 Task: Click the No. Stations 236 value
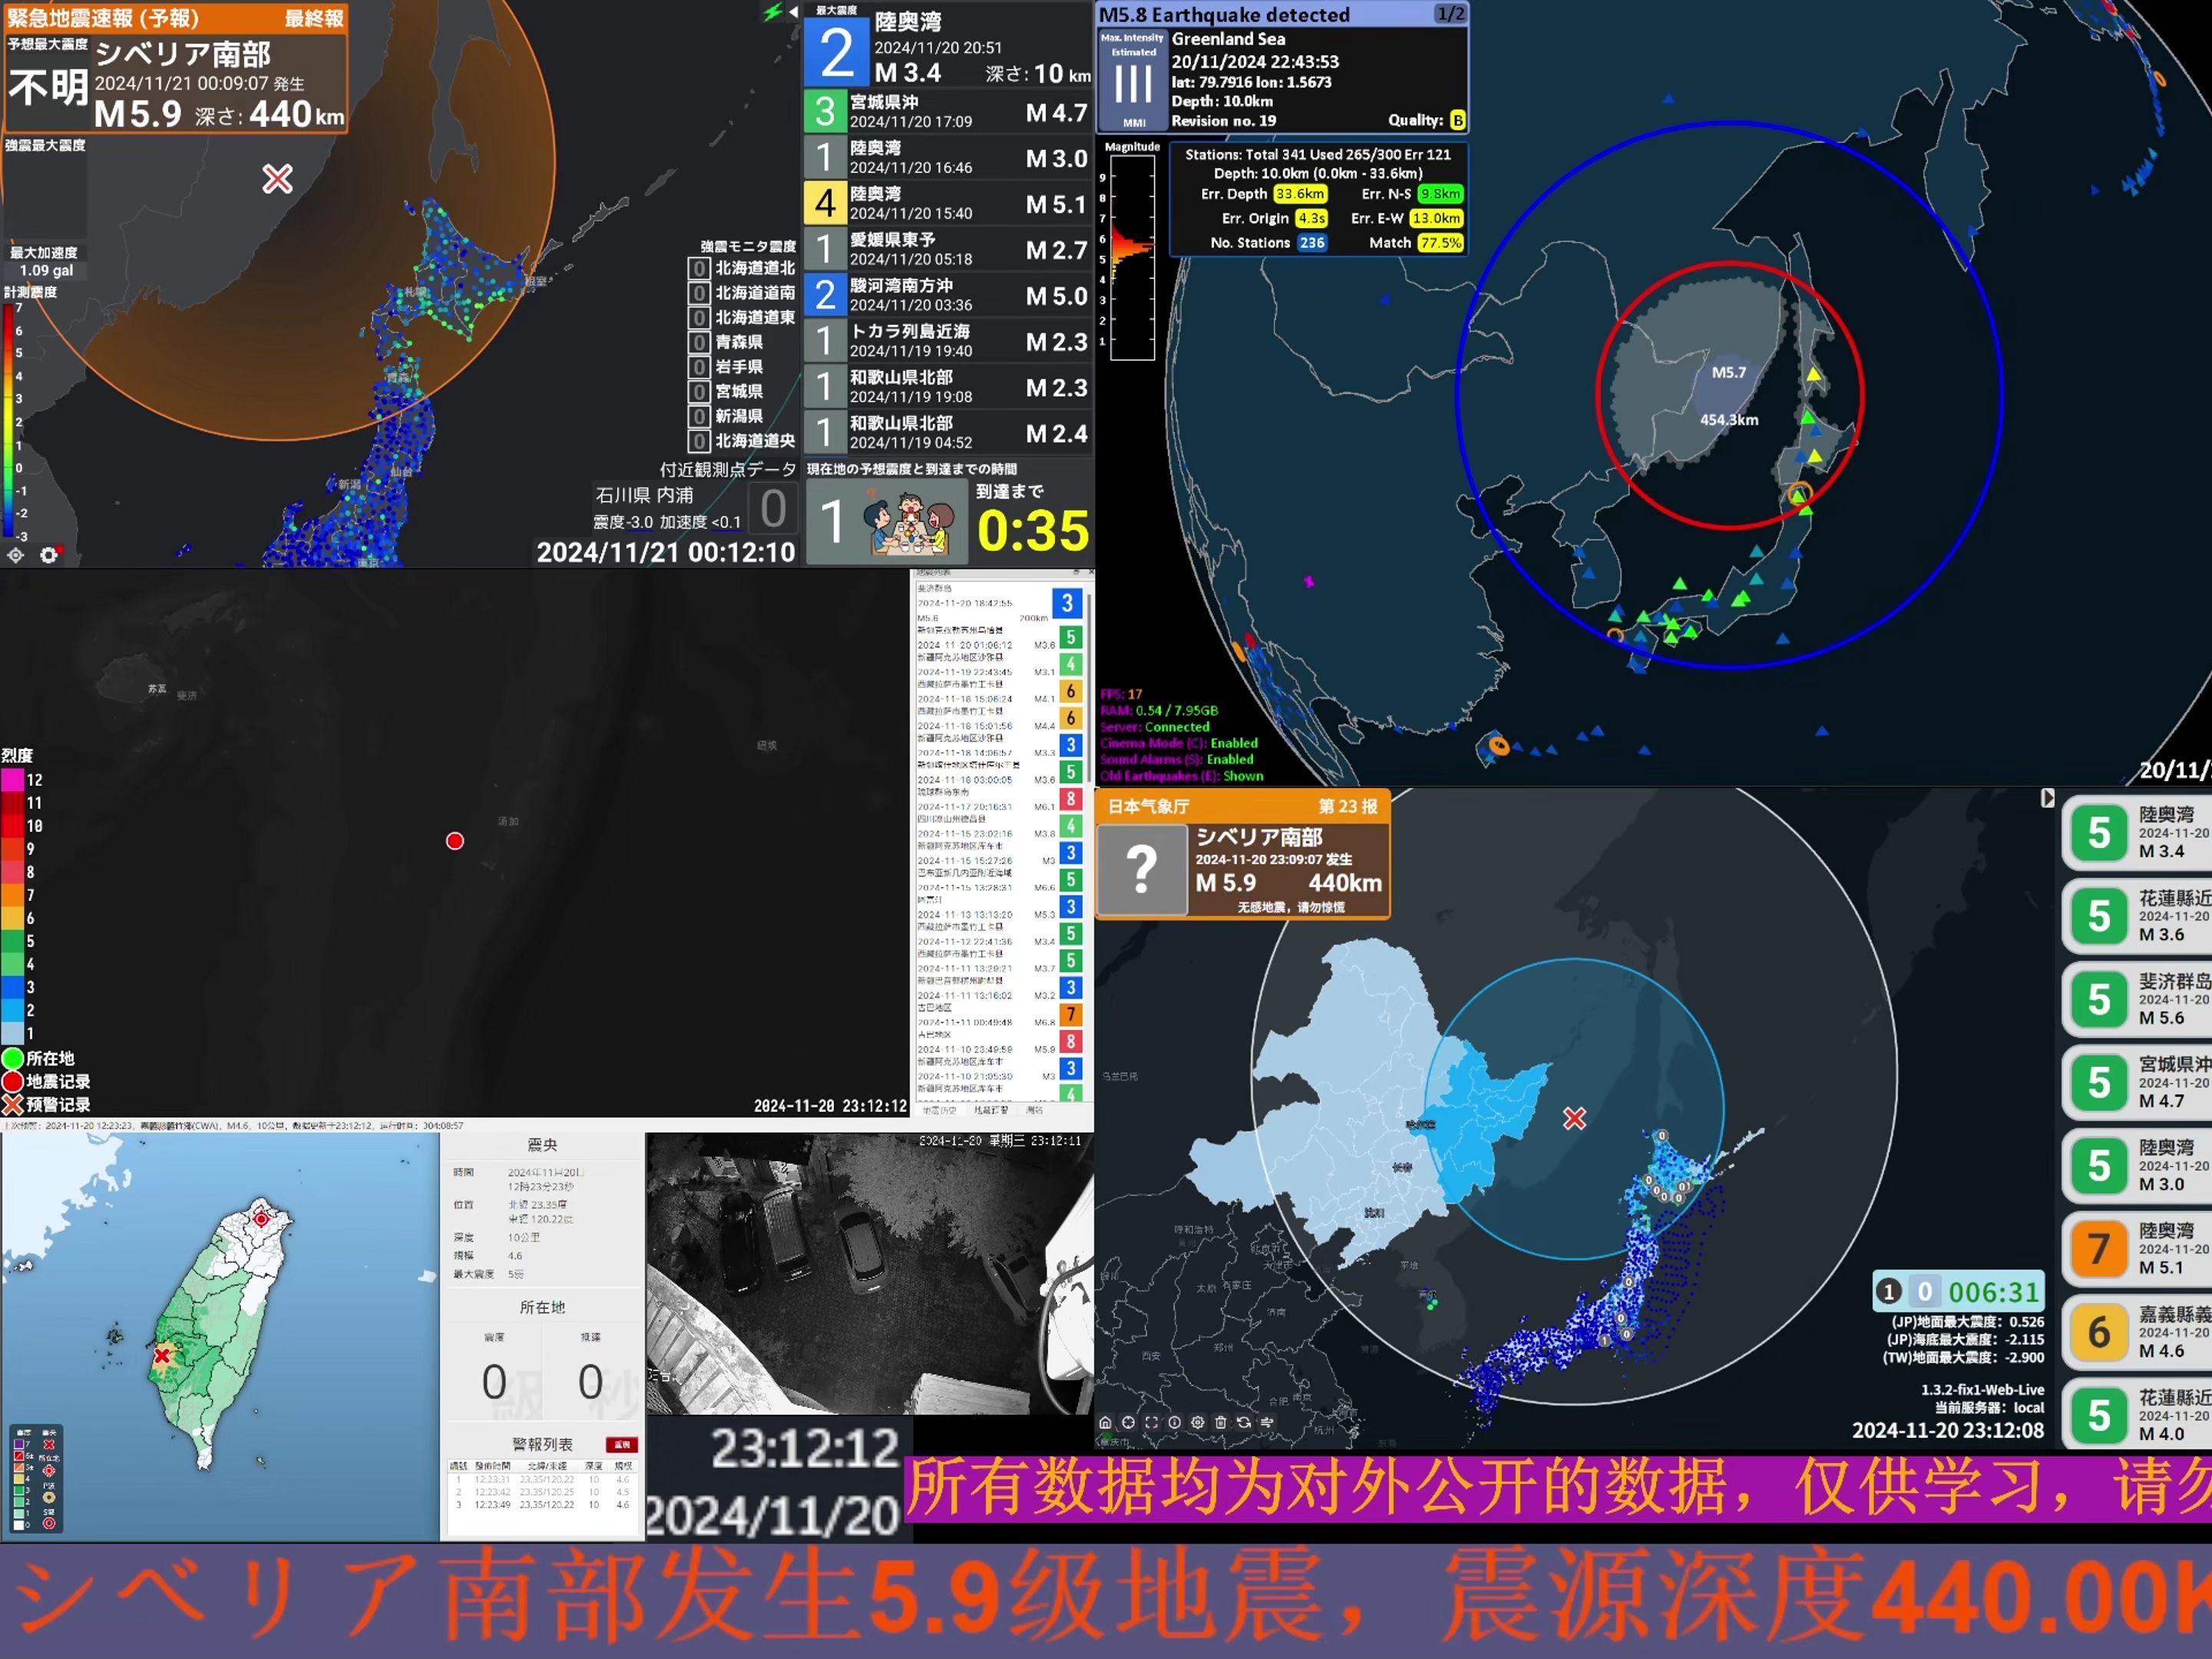pyautogui.click(x=1312, y=243)
